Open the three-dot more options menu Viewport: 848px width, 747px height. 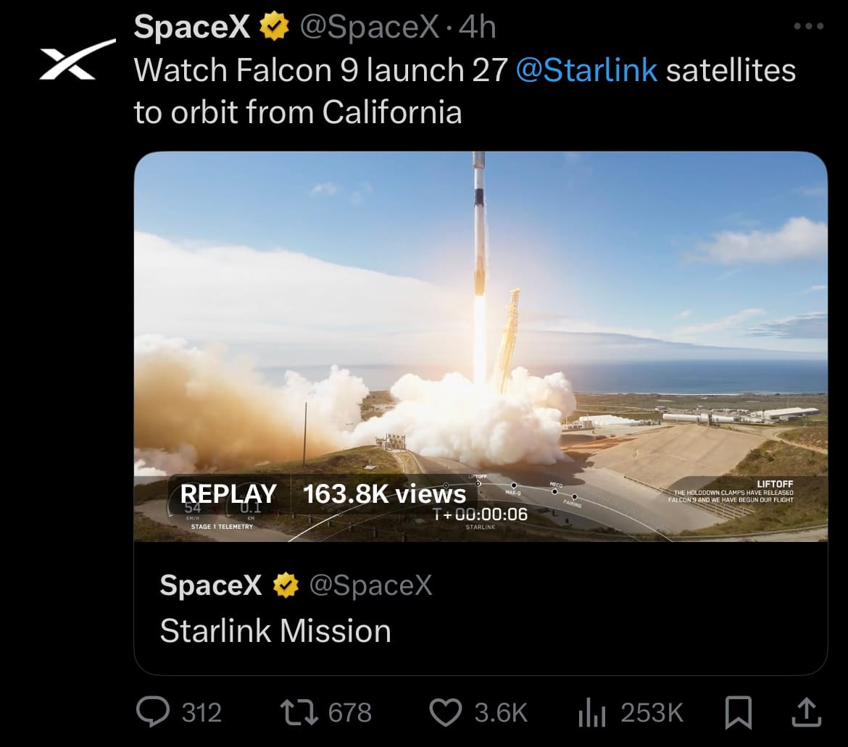pyautogui.click(x=809, y=26)
